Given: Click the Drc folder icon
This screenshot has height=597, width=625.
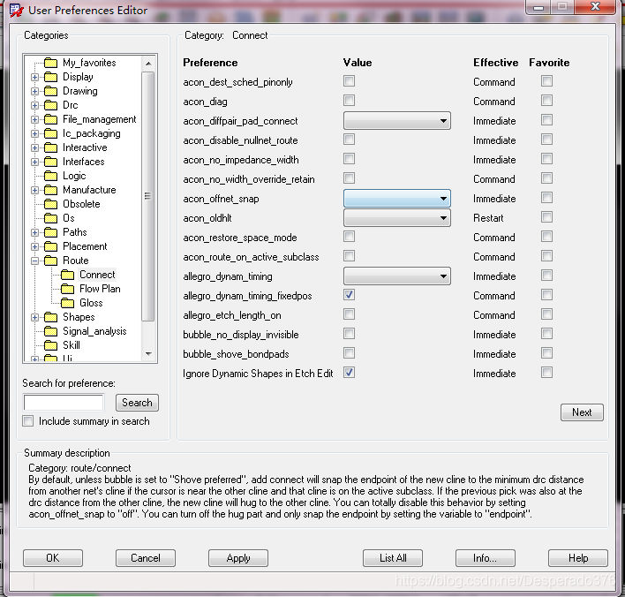Looking at the screenshot, I should click(x=50, y=105).
